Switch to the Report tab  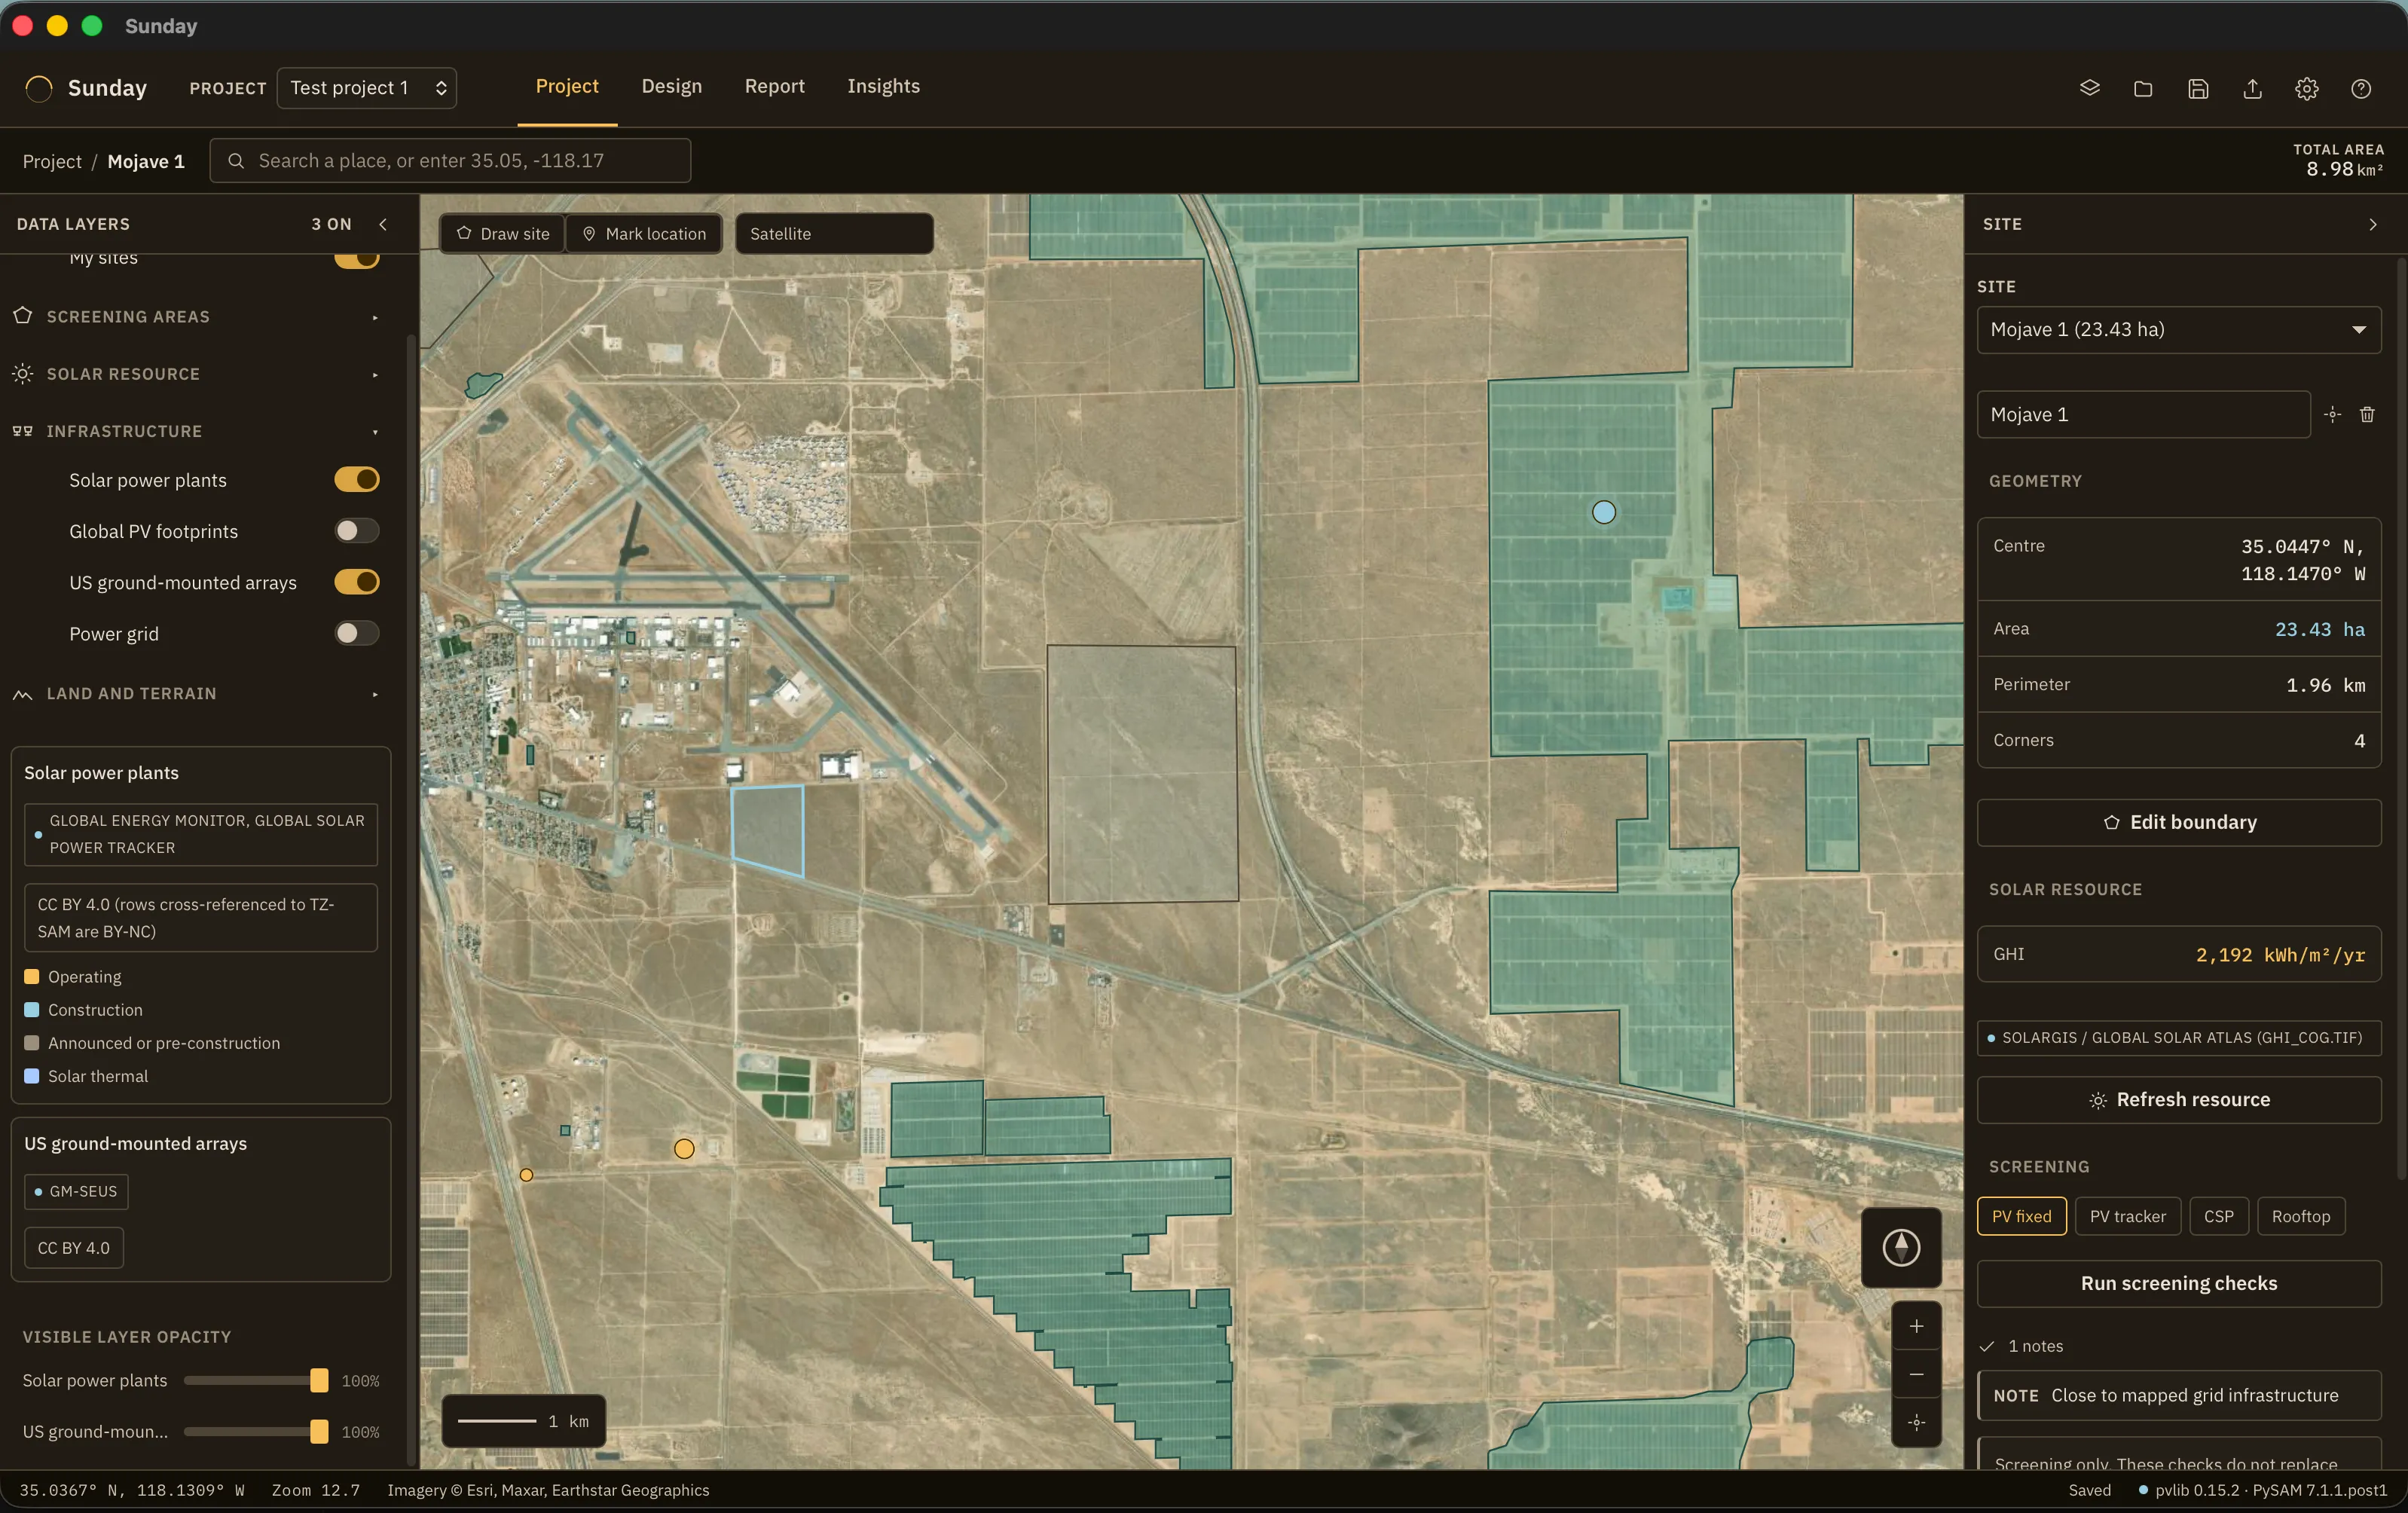774,86
